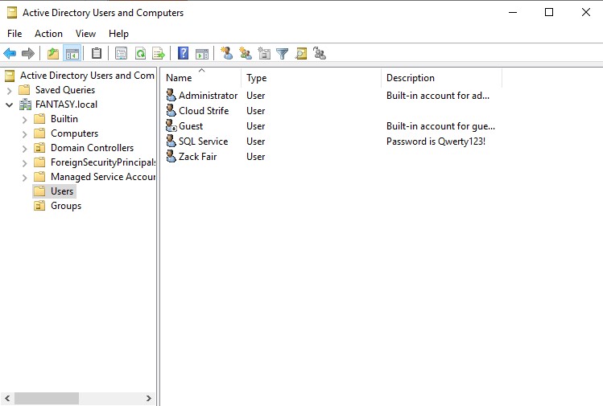Screen dimensions: 603x406
Task: Click the Users folder icon in tree
Action: coord(39,191)
